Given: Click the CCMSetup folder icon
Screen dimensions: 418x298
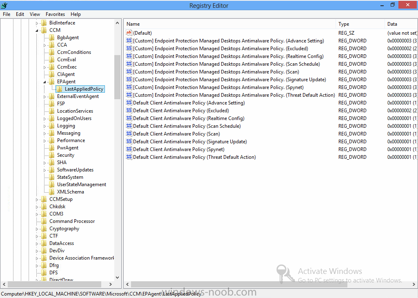Looking at the screenshot, I should [44, 199].
